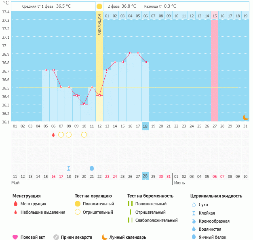Select the negative ovulation test circle under day 07
The image size is (253, 240).
click(61, 135)
